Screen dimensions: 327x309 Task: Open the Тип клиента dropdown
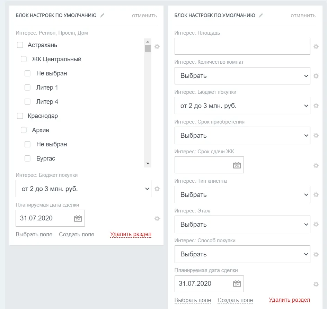click(242, 195)
